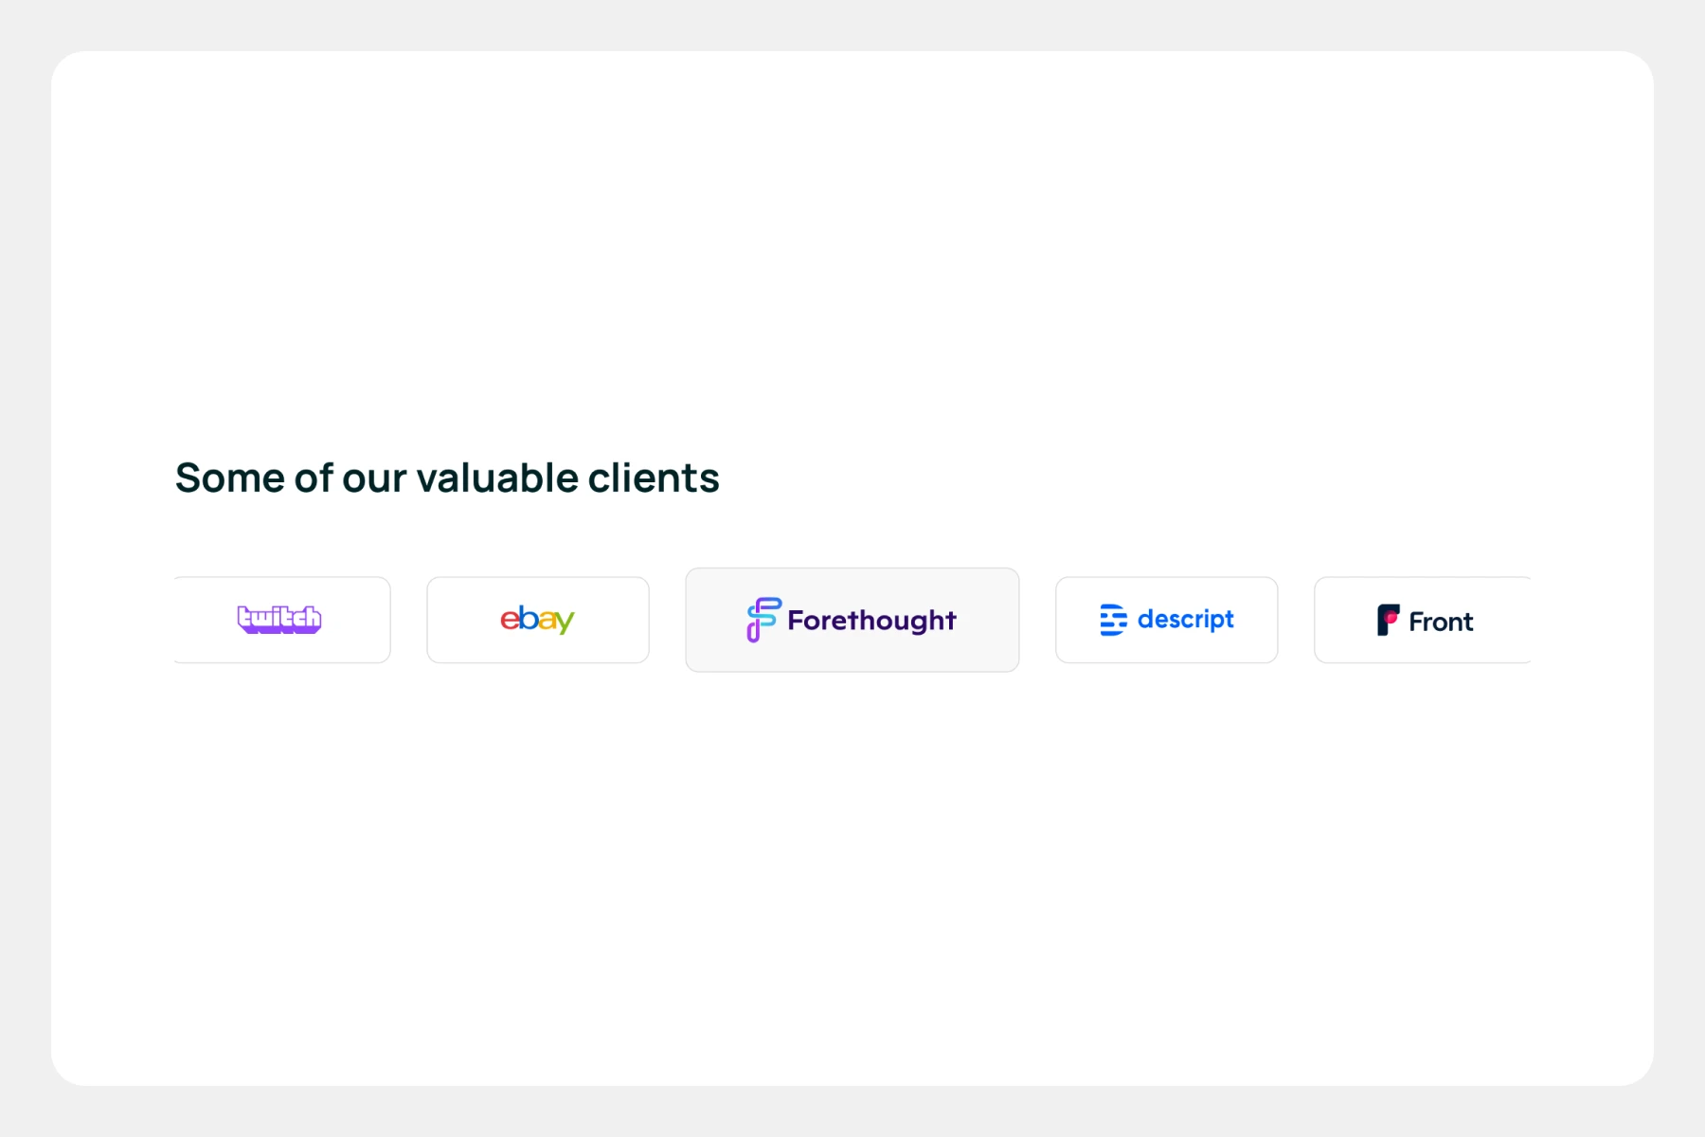This screenshot has height=1137, width=1705.
Task: Click the green 'y' in eBay logo
Action: coord(565,623)
